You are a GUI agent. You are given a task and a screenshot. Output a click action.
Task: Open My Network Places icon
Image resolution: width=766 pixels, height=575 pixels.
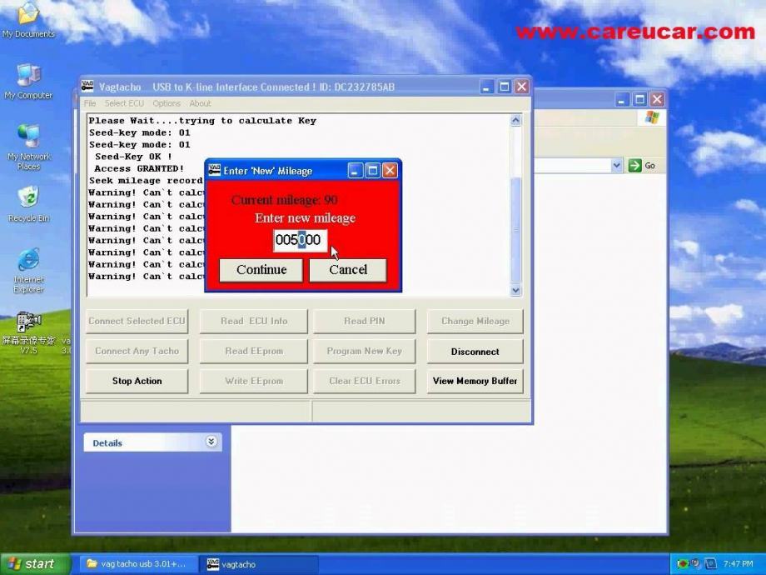click(x=28, y=147)
